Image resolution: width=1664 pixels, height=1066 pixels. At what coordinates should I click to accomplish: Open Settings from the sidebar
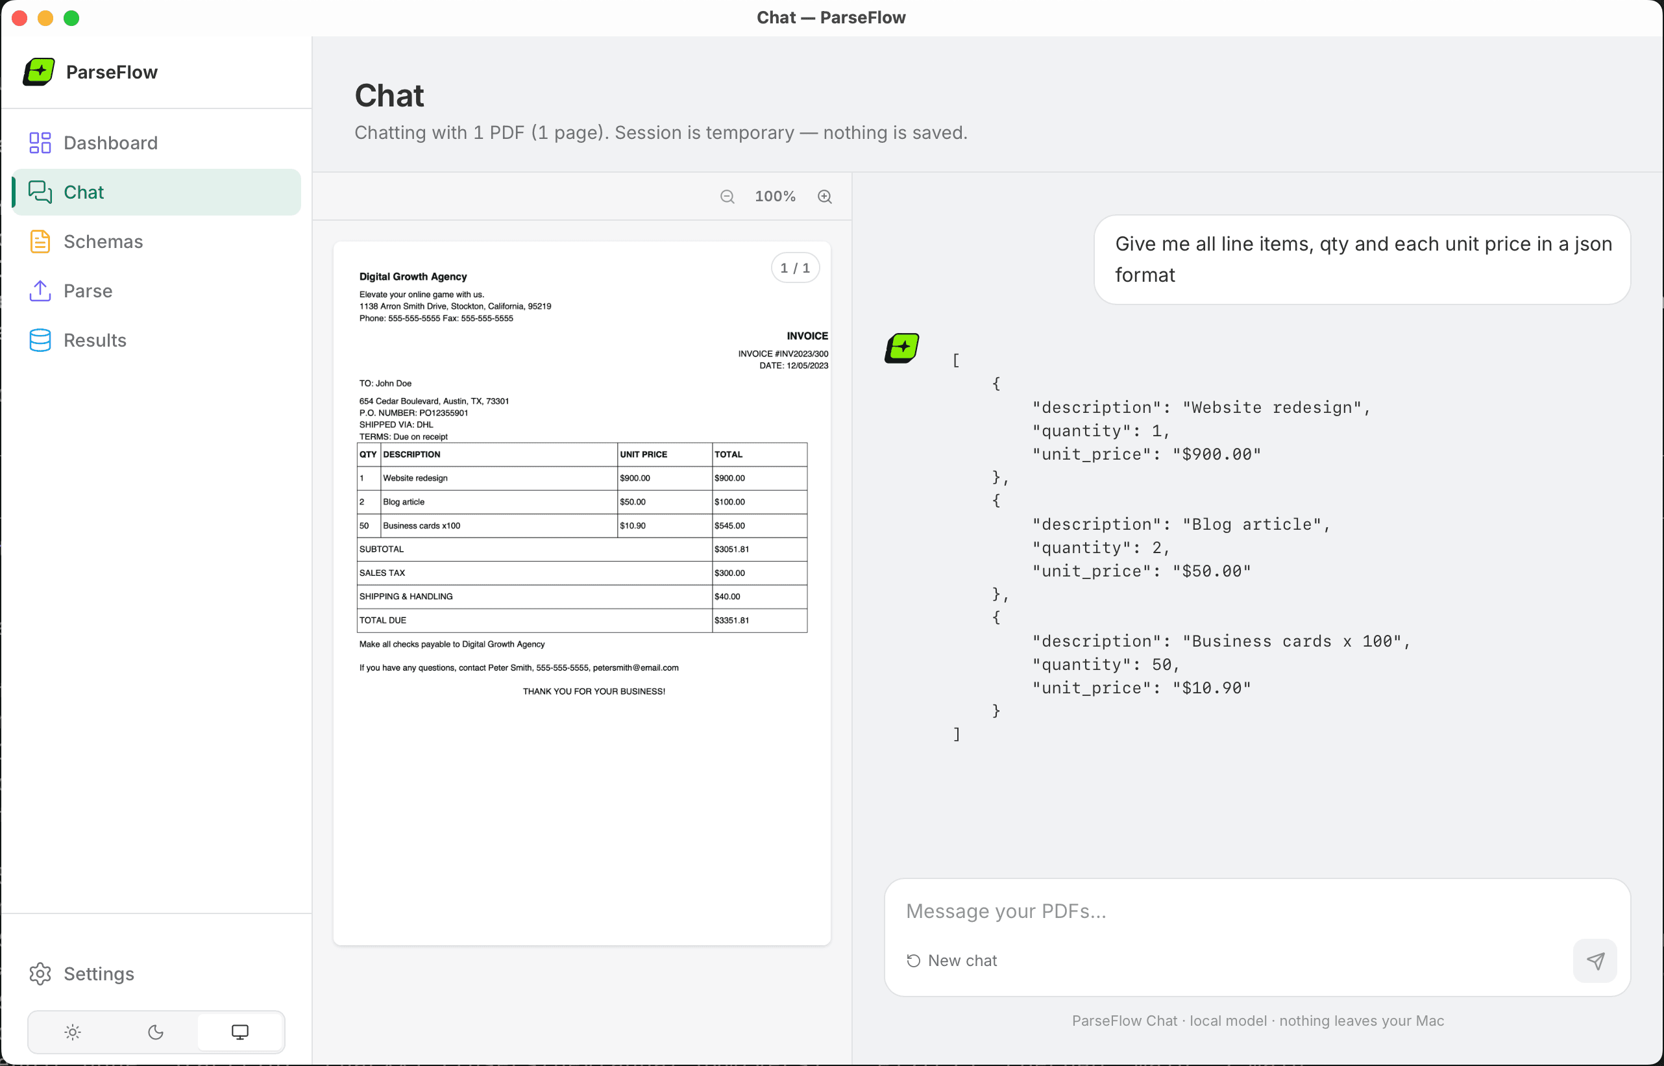pyautogui.click(x=156, y=973)
